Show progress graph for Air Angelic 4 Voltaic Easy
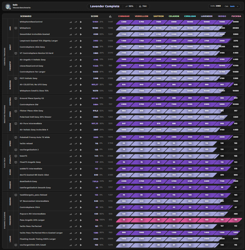Viewport: 245px width, 250px height. [x=76, y=60]
